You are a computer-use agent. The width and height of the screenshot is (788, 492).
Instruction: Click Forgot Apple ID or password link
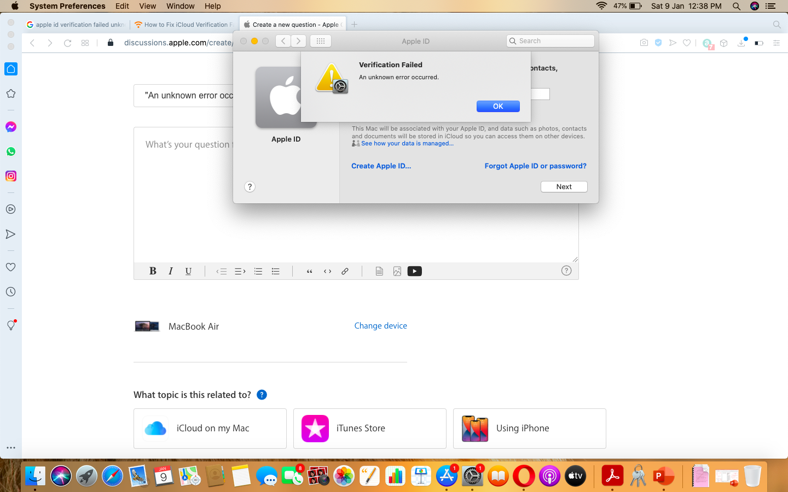[x=535, y=166]
